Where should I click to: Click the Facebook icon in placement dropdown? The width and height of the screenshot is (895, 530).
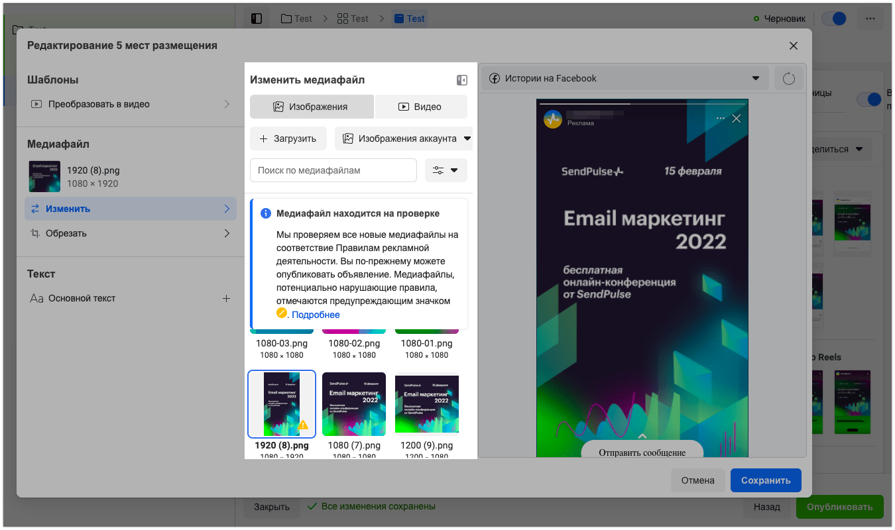(x=495, y=78)
